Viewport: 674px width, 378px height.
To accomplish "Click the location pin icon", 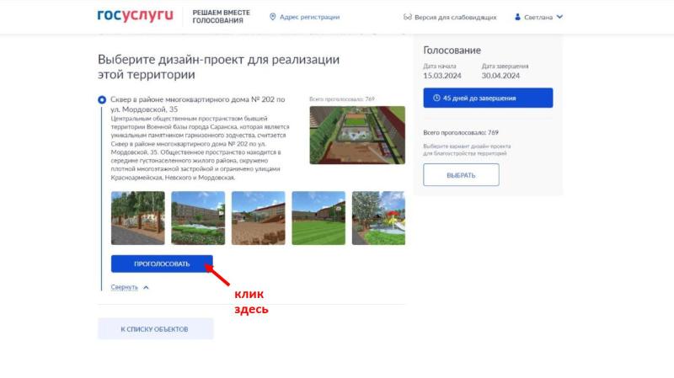I will coord(272,17).
